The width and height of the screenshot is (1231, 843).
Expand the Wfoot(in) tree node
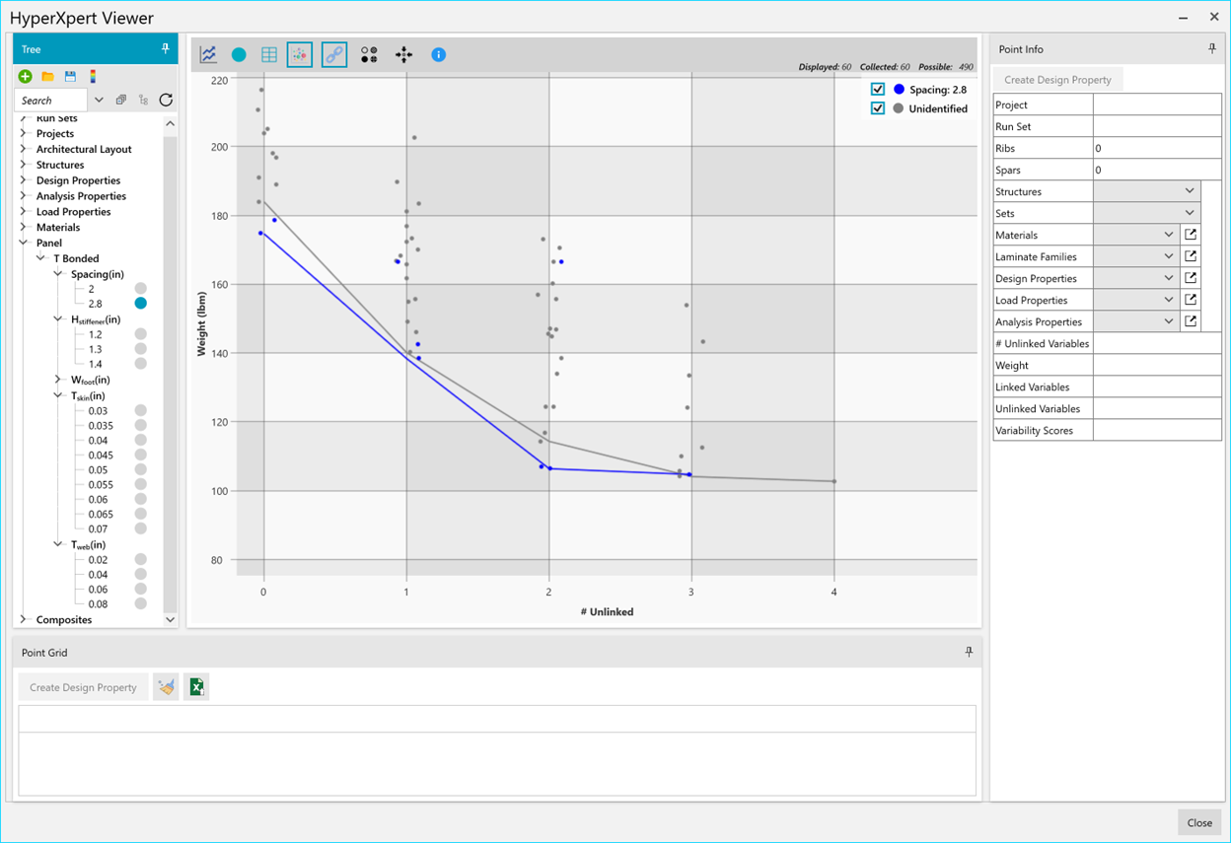tap(58, 380)
